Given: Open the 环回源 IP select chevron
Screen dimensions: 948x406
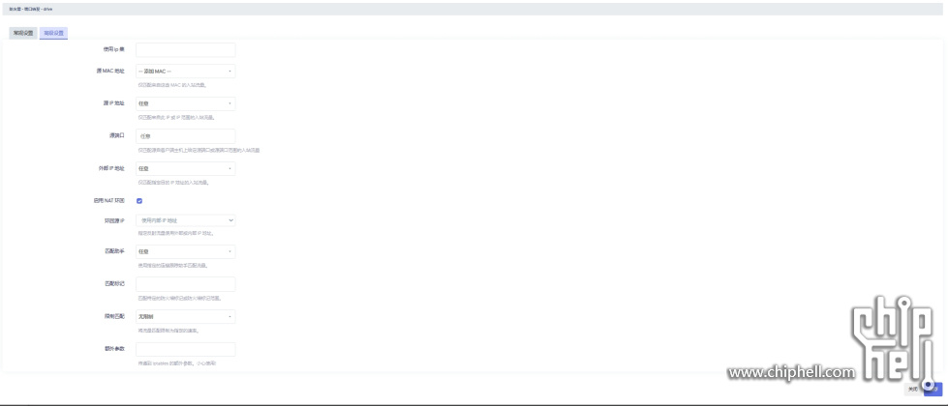Looking at the screenshot, I should pos(231,220).
